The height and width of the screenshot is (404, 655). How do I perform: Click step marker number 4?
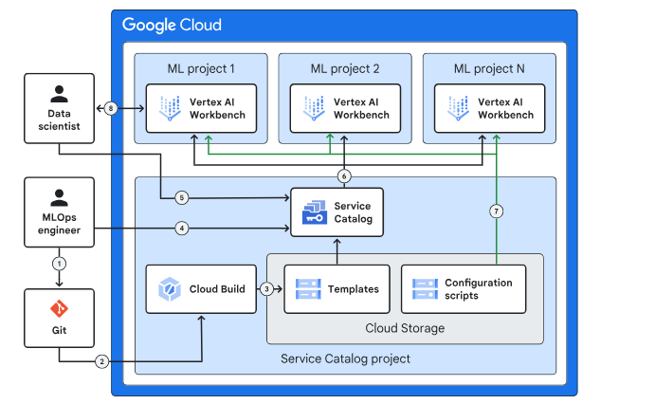click(x=182, y=228)
